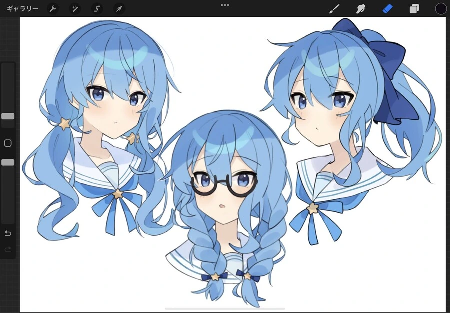450x313 pixels.
Task: Click the glasses on the middle character
Action: click(224, 184)
